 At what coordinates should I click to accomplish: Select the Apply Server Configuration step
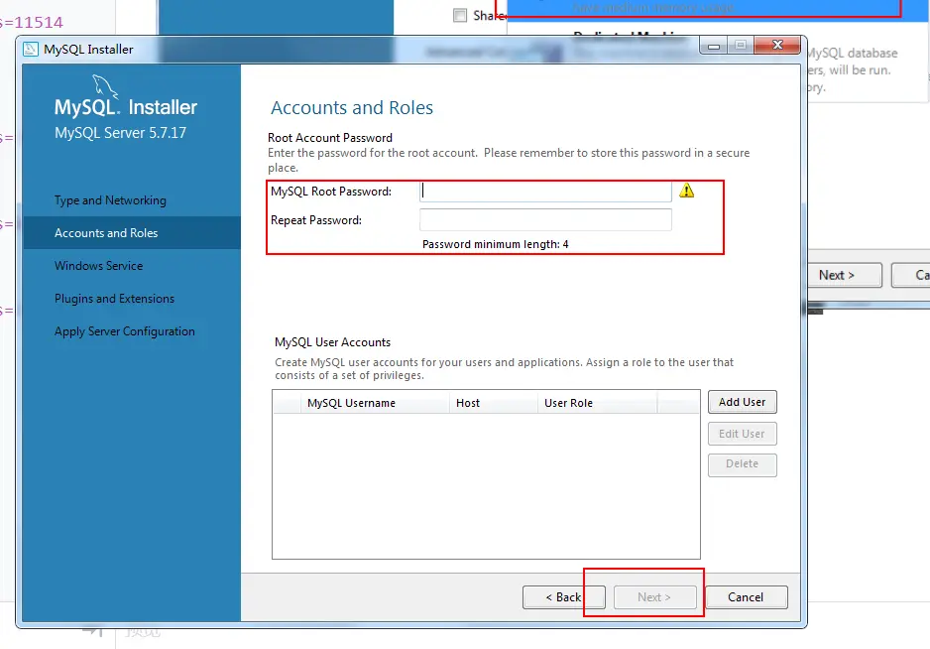tap(125, 330)
